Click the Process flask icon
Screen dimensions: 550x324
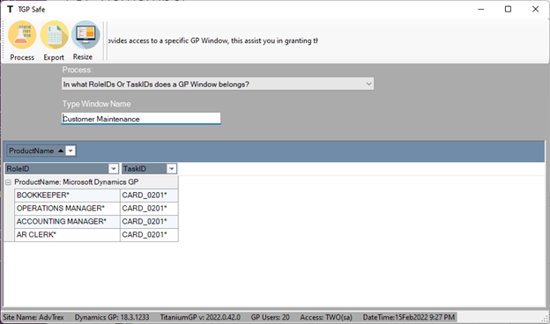22,35
